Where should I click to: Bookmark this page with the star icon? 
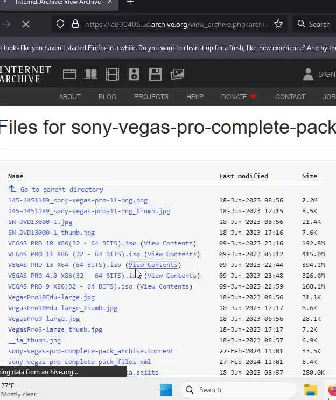click(x=278, y=24)
